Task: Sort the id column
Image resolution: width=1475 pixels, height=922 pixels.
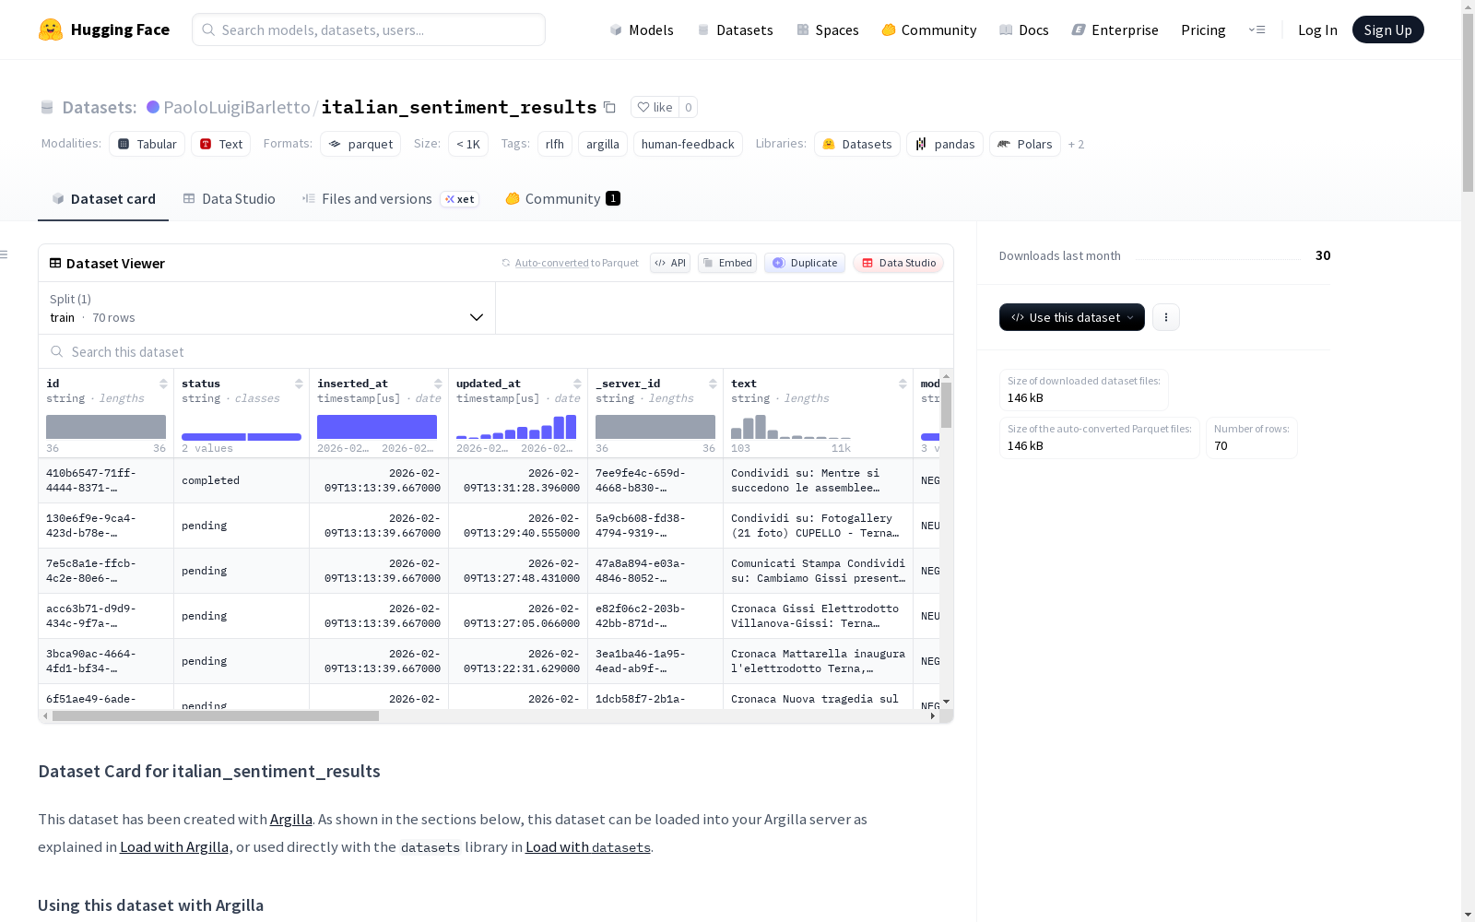Action: click(163, 384)
